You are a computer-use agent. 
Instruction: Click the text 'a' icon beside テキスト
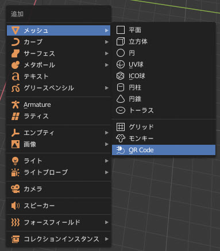tap(16, 76)
